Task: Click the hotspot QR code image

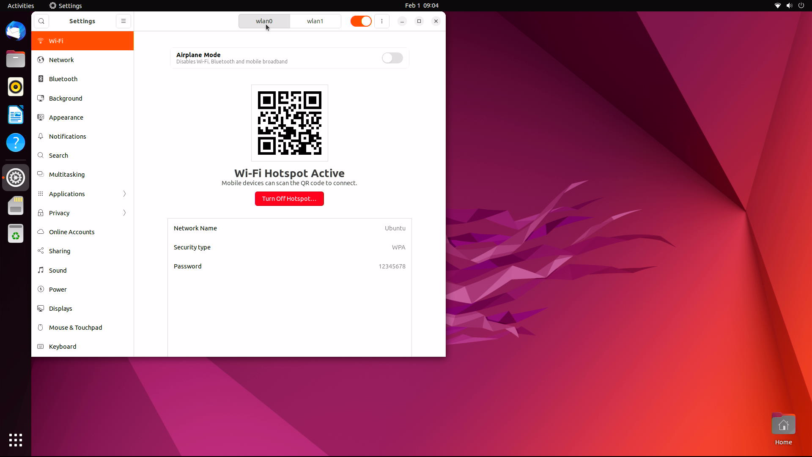Action: click(x=290, y=123)
